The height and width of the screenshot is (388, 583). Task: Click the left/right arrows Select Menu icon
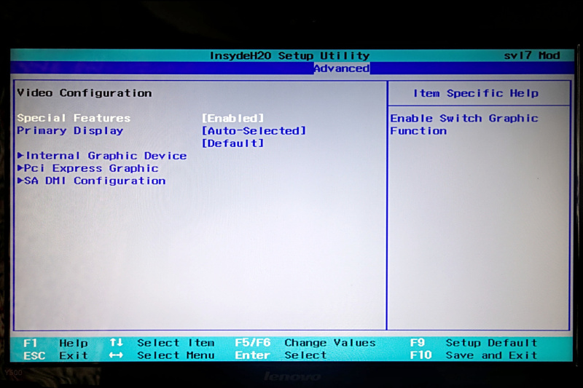point(117,355)
